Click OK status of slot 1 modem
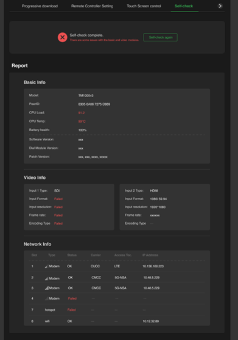Viewport: 238px width, 340px height. click(x=69, y=266)
